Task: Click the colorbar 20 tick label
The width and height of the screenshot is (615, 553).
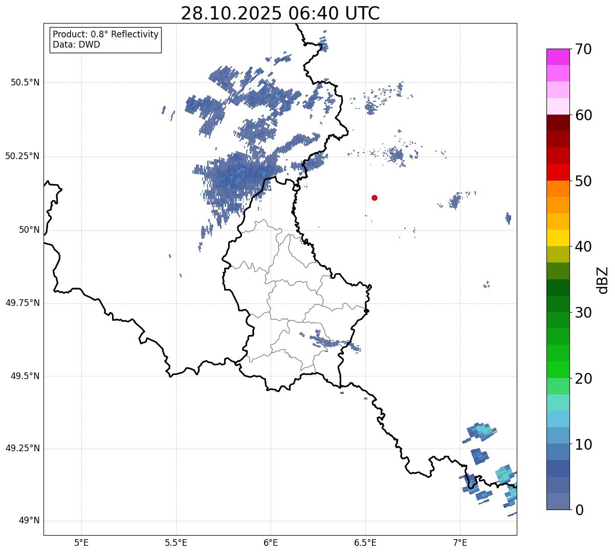Action: point(583,379)
